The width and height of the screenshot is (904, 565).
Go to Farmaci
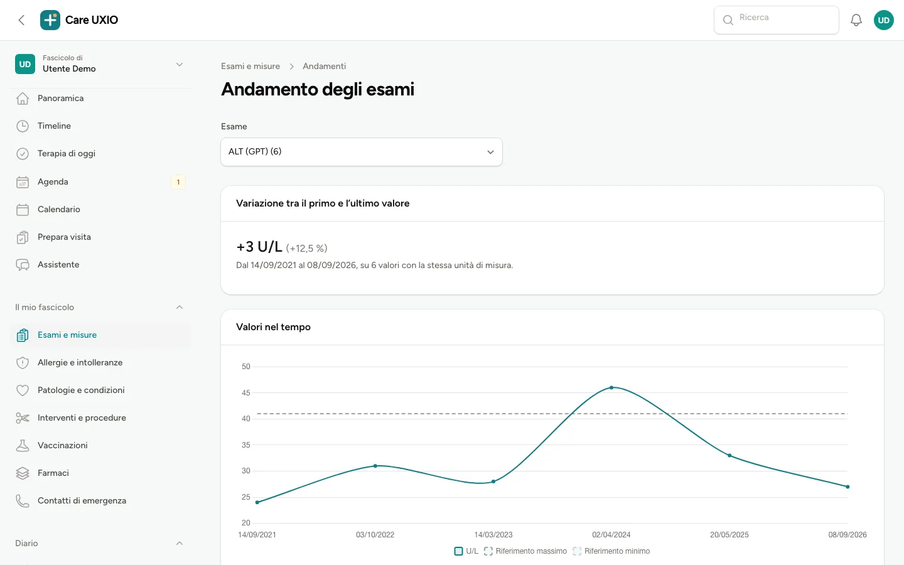100,473
